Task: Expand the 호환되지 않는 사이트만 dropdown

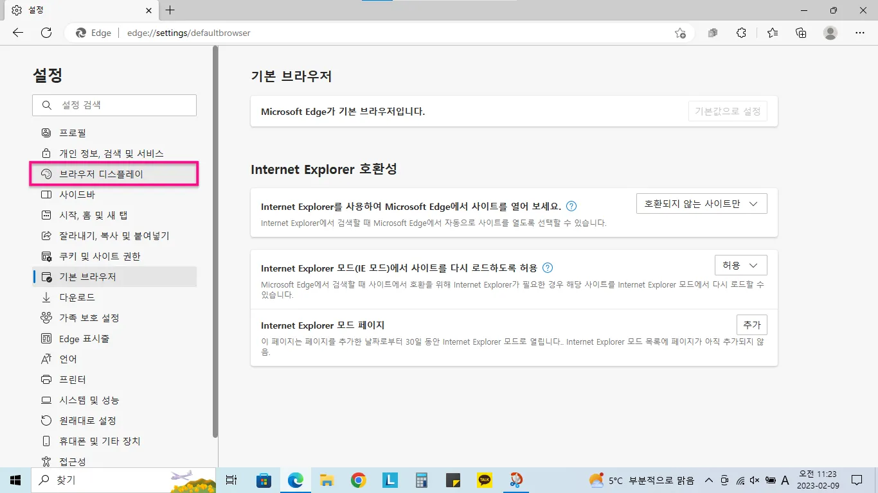Action: point(701,203)
